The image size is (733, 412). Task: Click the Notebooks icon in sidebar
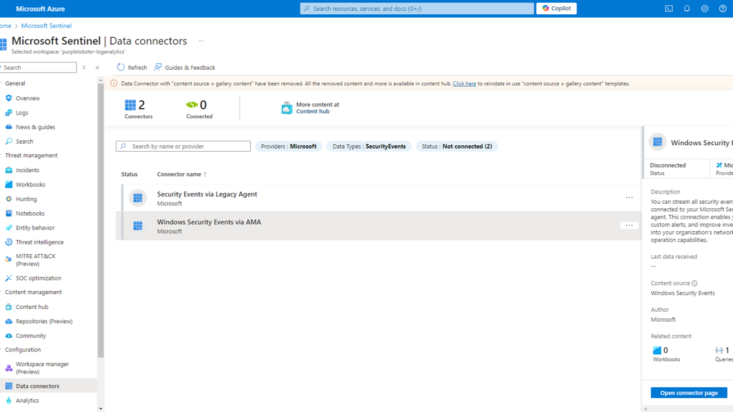(x=9, y=213)
